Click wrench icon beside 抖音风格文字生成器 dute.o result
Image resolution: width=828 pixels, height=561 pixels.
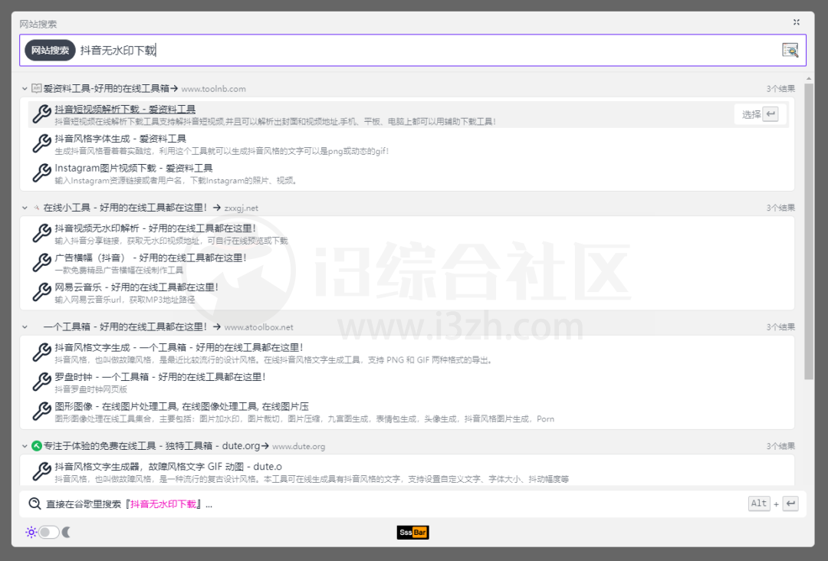pyautogui.click(x=41, y=472)
